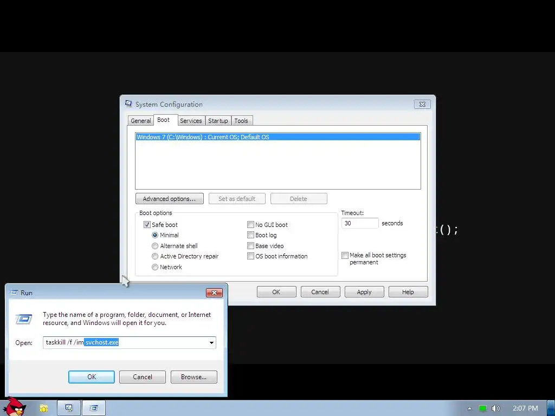Switch to System Configuration taskbar button
555x416 pixels.
tap(69, 408)
